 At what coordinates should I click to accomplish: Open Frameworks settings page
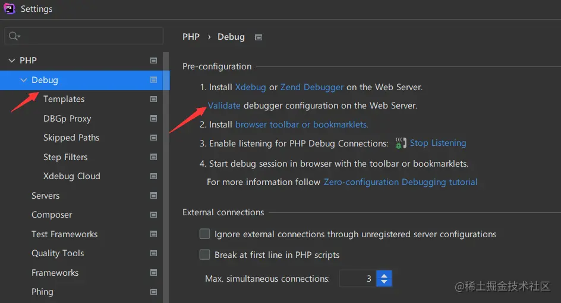[55, 273]
